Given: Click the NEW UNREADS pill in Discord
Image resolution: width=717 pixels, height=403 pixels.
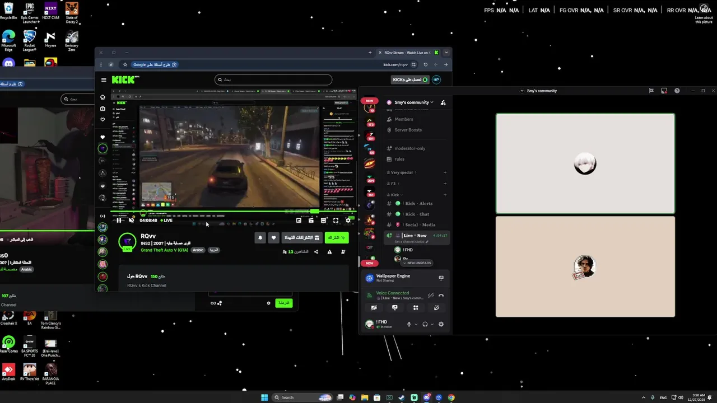Looking at the screenshot, I should coord(416,263).
